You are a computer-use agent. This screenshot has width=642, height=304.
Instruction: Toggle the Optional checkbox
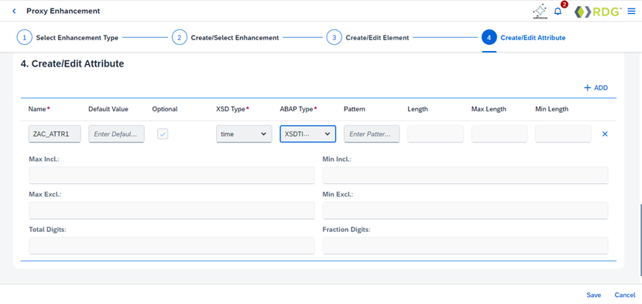tap(163, 134)
